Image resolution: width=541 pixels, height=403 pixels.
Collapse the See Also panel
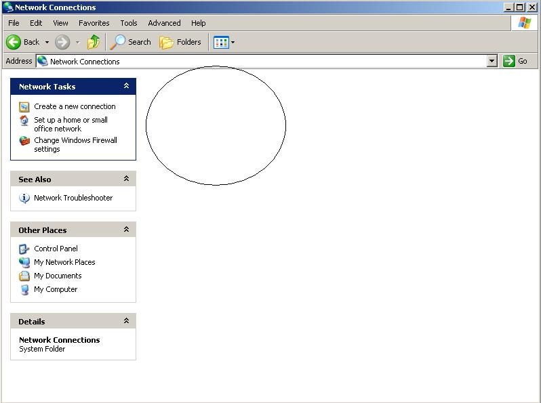point(126,179)
